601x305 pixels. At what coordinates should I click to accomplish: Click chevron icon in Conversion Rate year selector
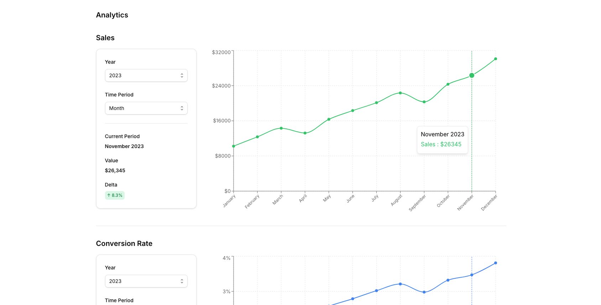(x=182, y=281)
